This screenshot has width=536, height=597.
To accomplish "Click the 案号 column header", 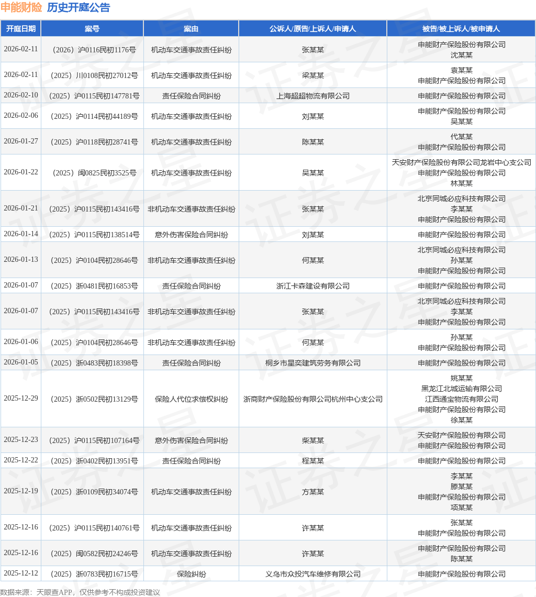I will (92, 29).
